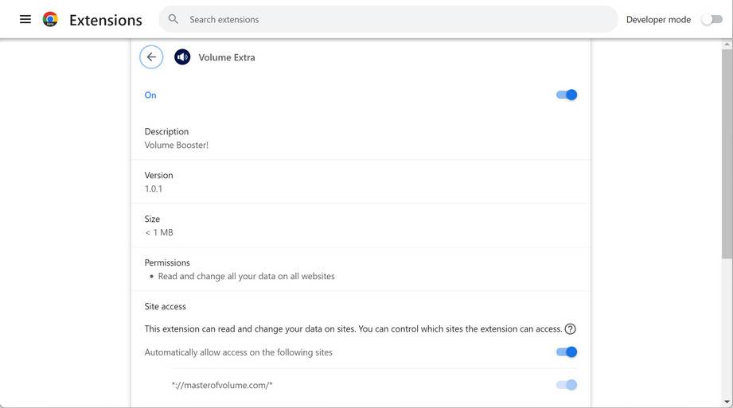
Task: Click the Chrome logo icon
Action: pos(50,19)
